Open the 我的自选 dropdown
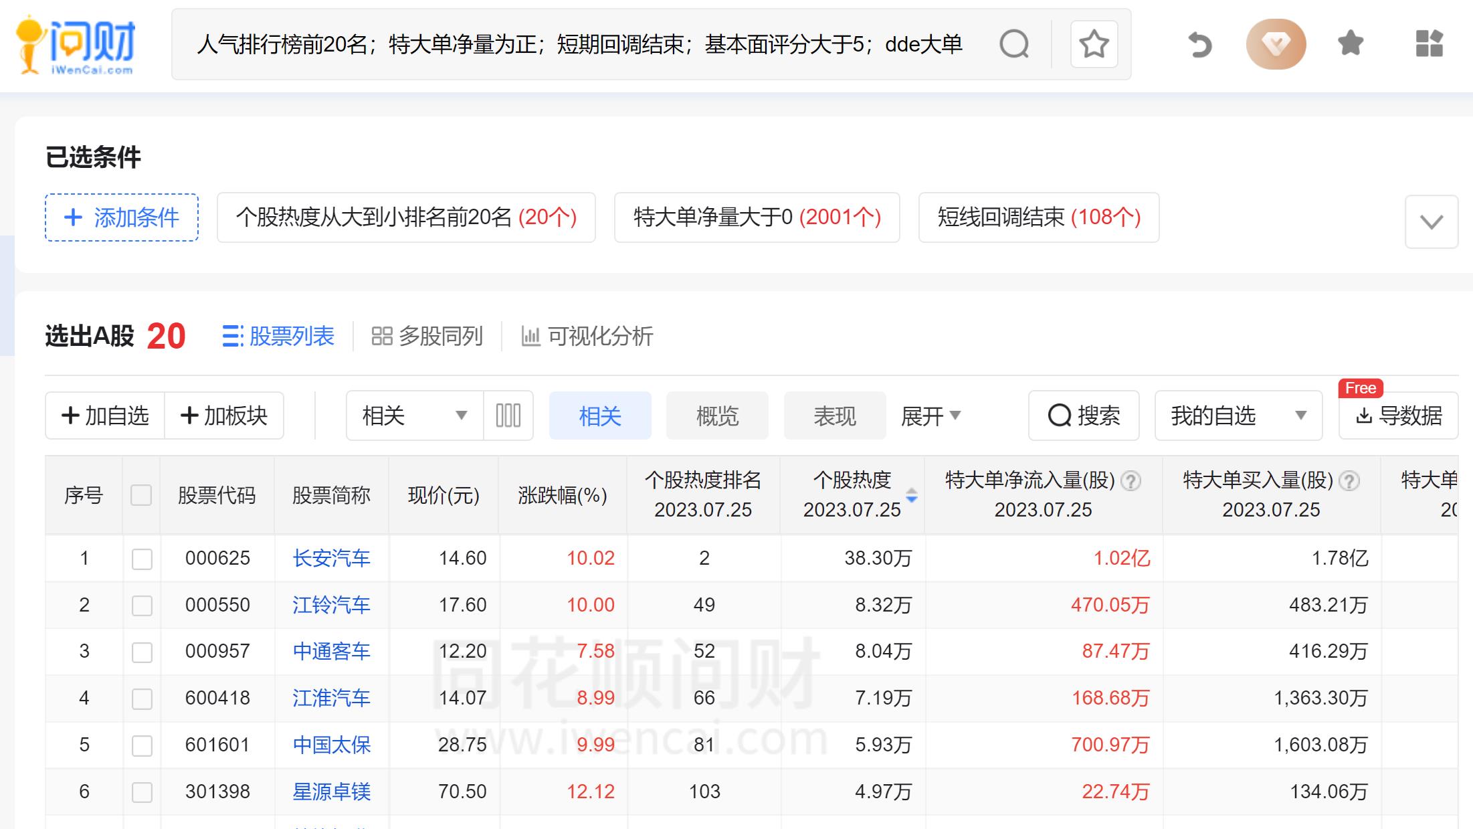The width and height of the screenshot is (1473, 829). [x=1238, y=416]
